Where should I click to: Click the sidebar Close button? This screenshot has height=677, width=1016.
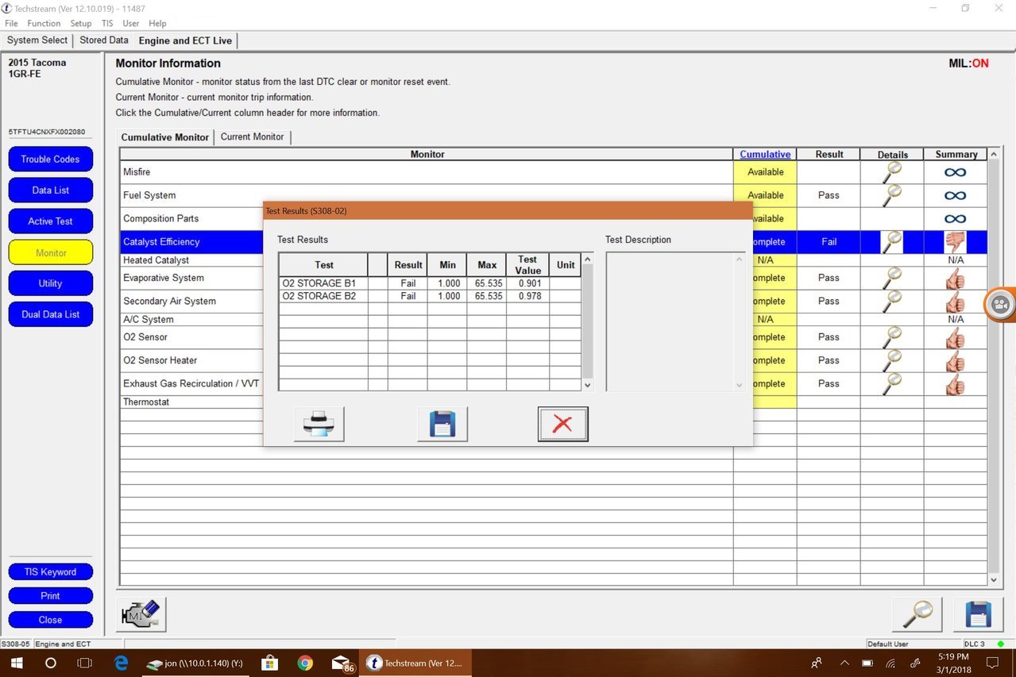(50, 620)
